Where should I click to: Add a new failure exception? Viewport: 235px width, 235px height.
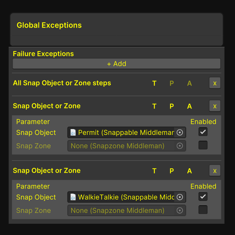tap(116, 64)
